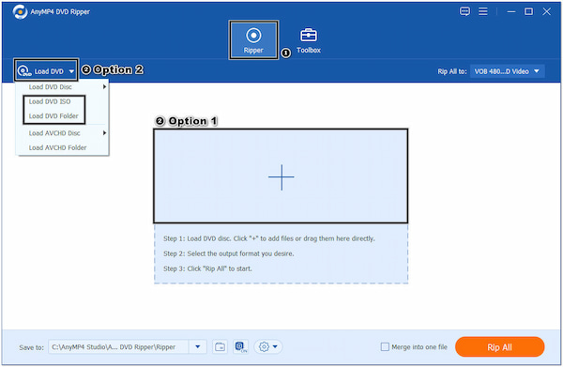Click the Rip All button
The height and width of the screenshot is (367, 563).
(x=499, y=347)
